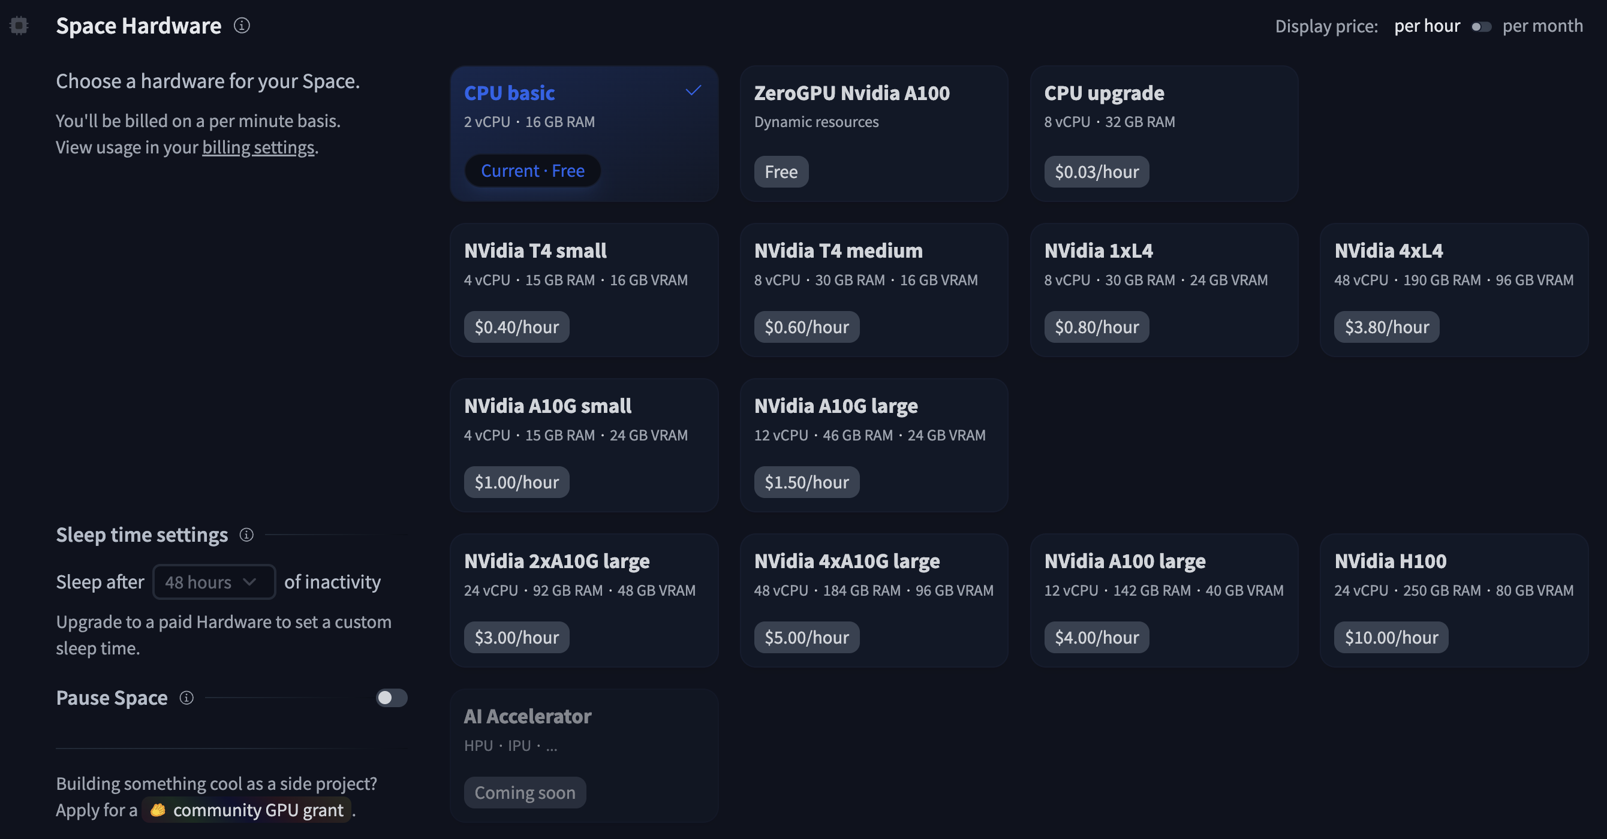
Task: Select the CPU upgrade hardware card
Action: point(1163,134)
